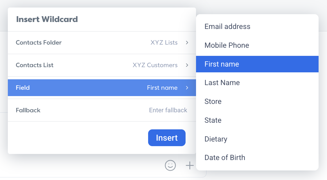The width and height of the screenshot is (327, 180).
Task: Click the Insert Wildcard heading
Action: pos(47,19)
